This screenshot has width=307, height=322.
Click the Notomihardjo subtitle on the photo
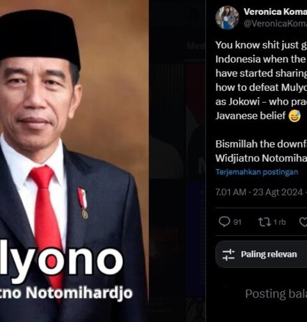tap(66, 293)
